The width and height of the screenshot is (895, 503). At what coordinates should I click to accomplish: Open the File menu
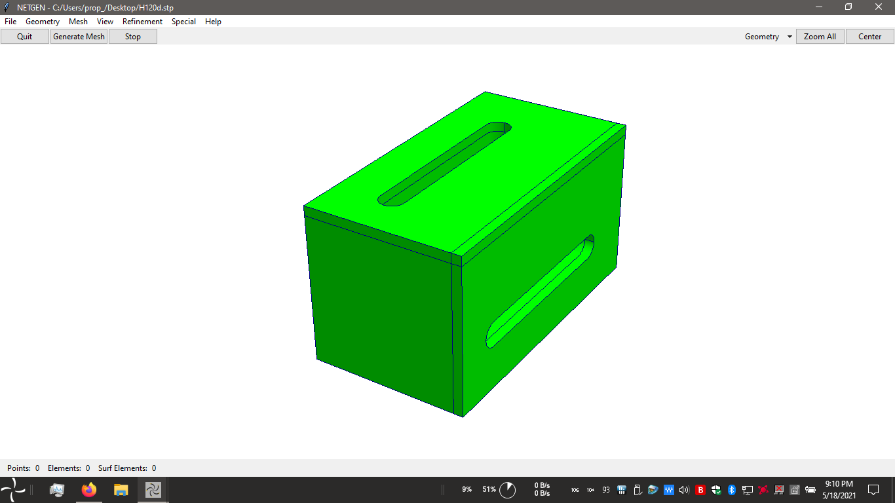pos(10,22)
